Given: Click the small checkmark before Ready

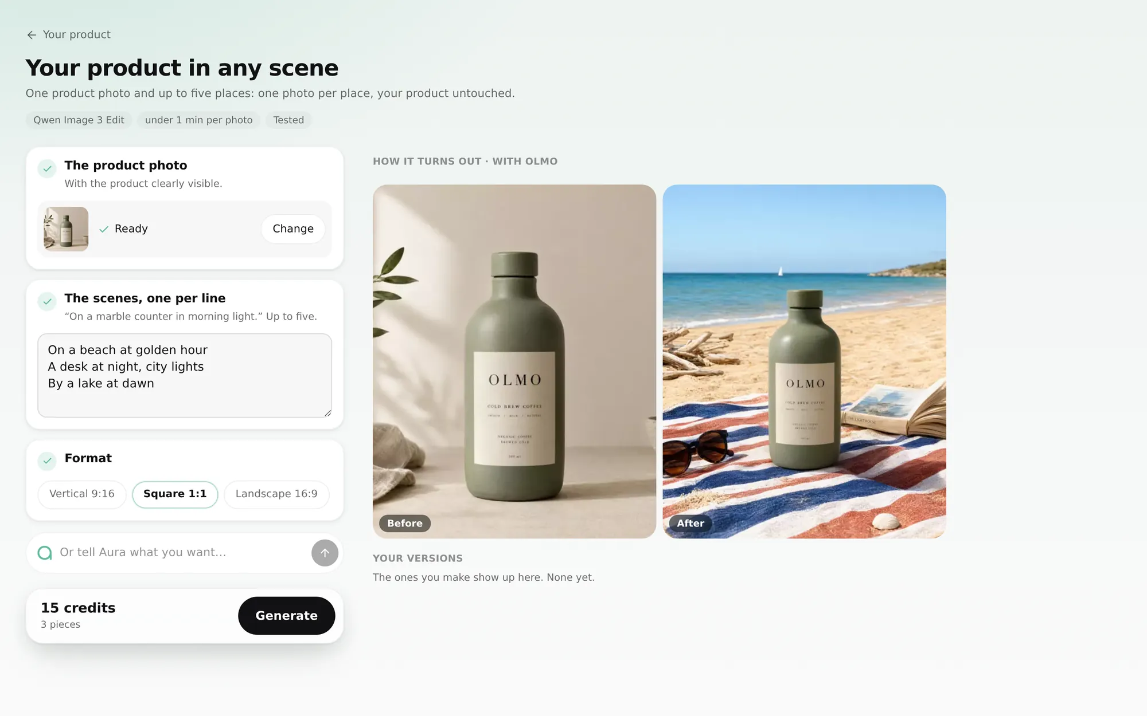Looking at the screenshot, I should click(104, 229).
